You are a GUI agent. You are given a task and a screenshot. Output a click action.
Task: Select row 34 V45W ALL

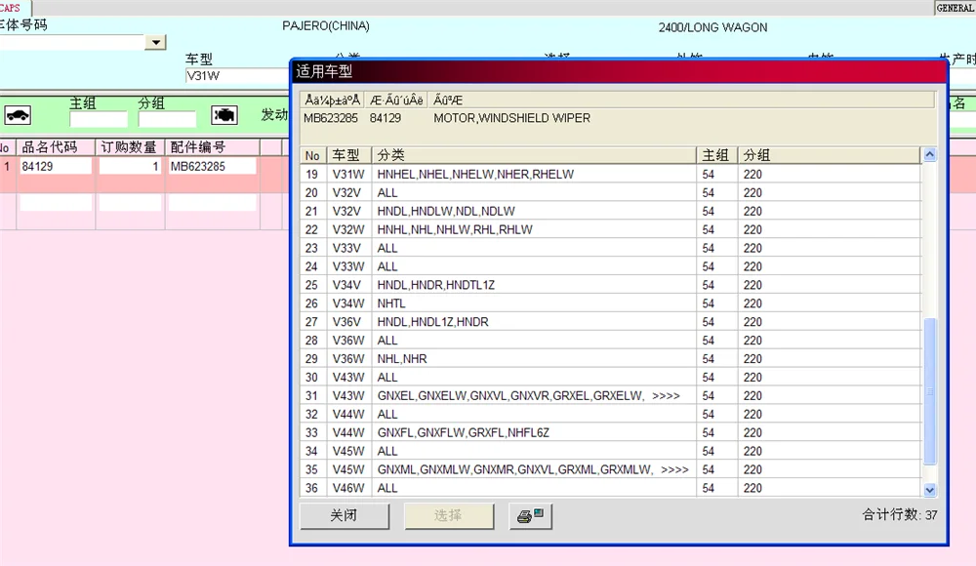610,452
